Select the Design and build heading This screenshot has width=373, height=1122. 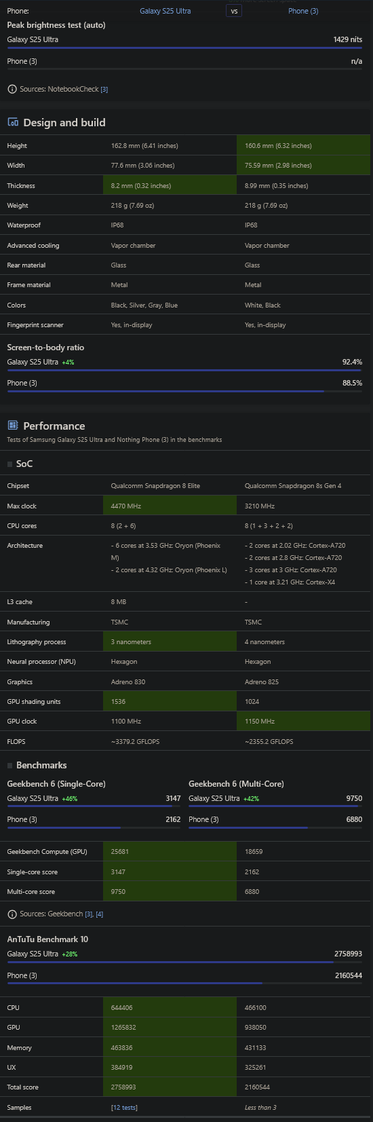64,123
